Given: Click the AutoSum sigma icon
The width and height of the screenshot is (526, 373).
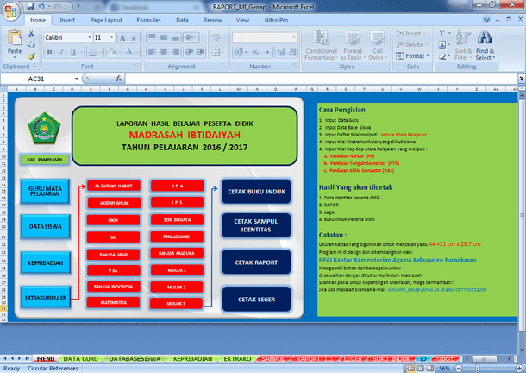Looking at the screenshot, I should 442,34.
